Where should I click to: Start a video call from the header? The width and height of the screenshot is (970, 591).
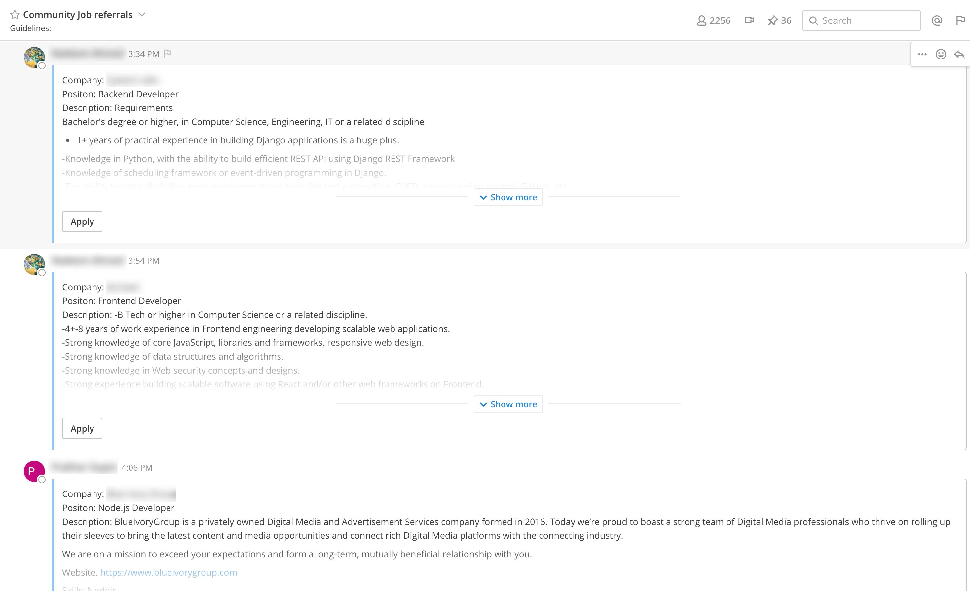(749, 20)
